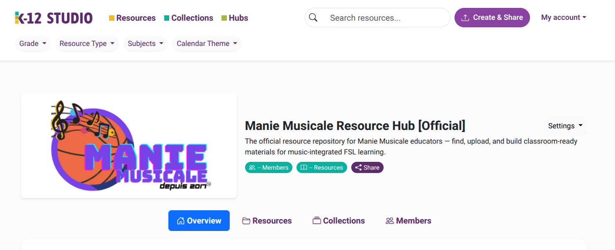Open the Resources navigation link
This screenshot has width=615, height=250.
point(132,18)
